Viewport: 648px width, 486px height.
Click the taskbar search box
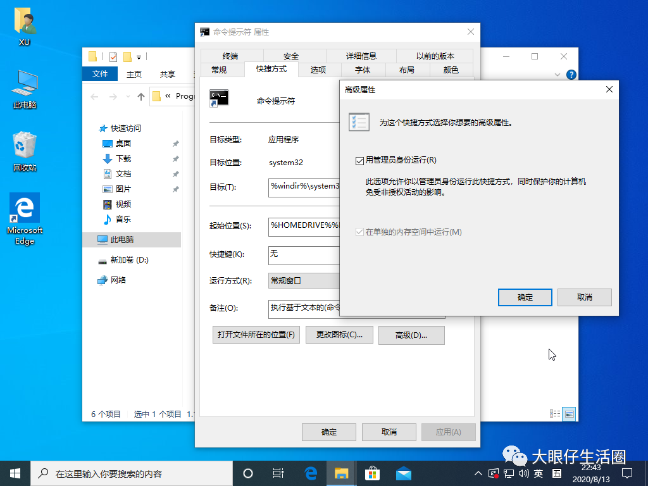point(127,473)
